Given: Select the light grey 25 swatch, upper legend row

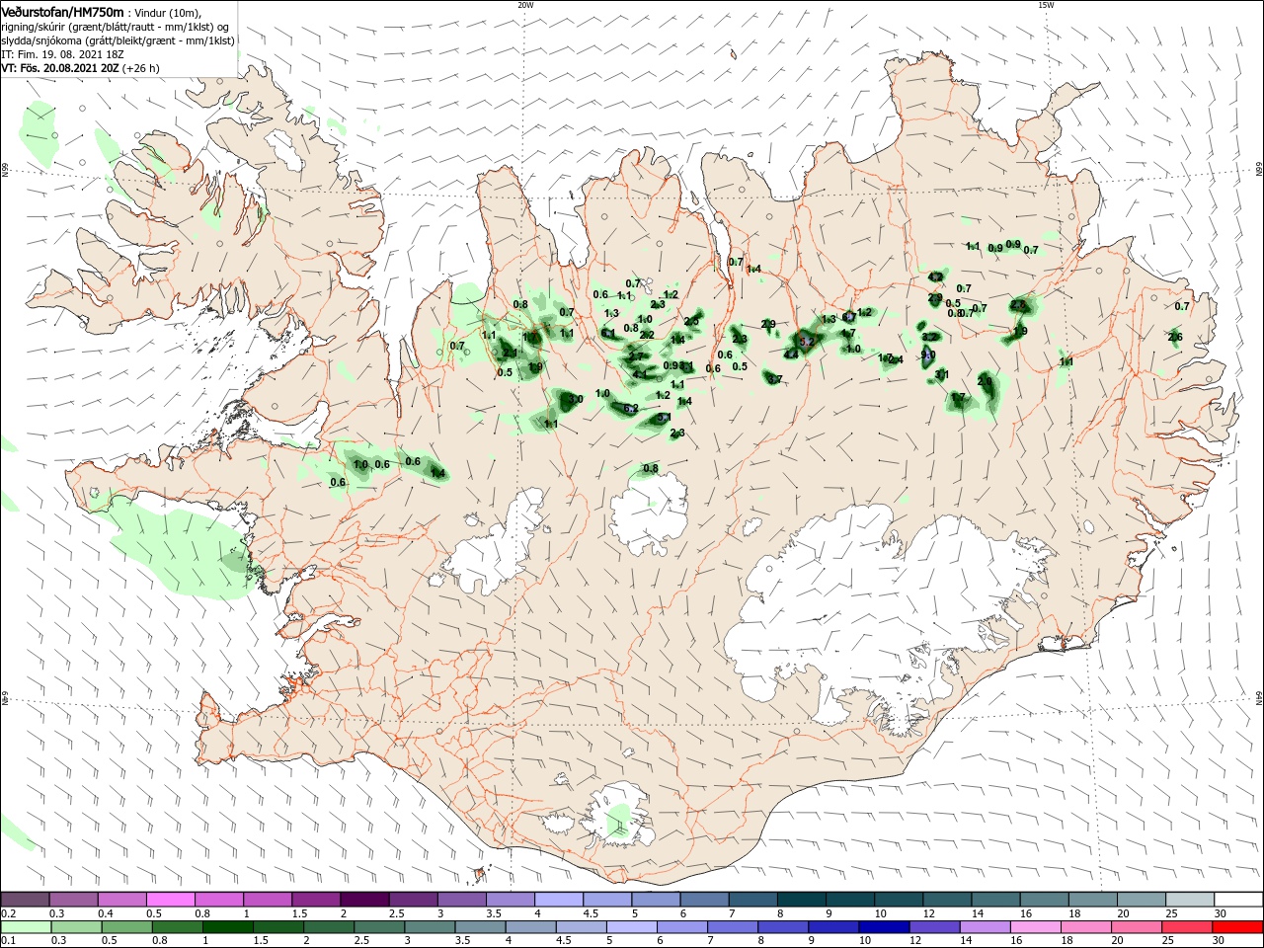Looking at the screenshot, I should pyautogui.click(x=1190, y=899).
